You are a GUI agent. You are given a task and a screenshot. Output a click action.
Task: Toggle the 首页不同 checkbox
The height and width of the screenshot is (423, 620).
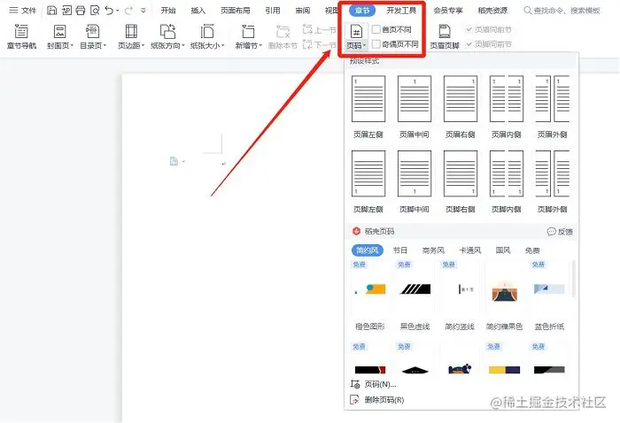[376, 29]
